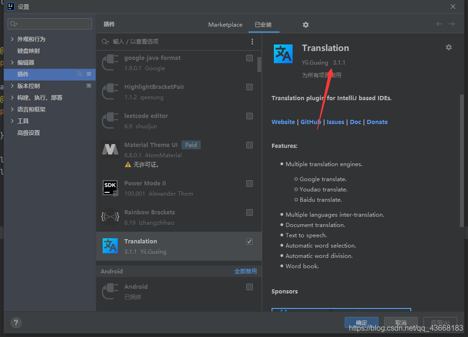Click the Rainbow Brackets plugin icon

click(110, 217)
